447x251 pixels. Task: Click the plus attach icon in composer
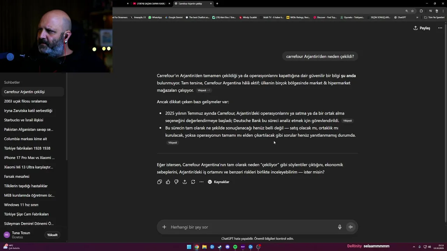[x=164, y=227]
